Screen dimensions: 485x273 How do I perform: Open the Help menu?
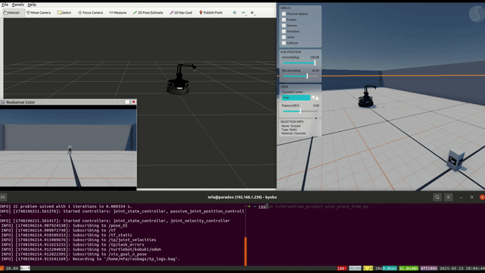point(32,5)
